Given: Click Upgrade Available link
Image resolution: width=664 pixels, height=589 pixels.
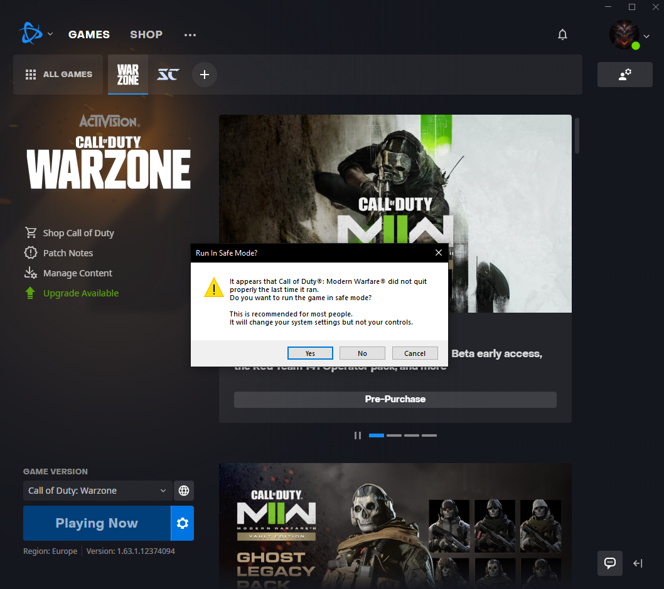Looking at the screenshot, I should tap(81, 293).
